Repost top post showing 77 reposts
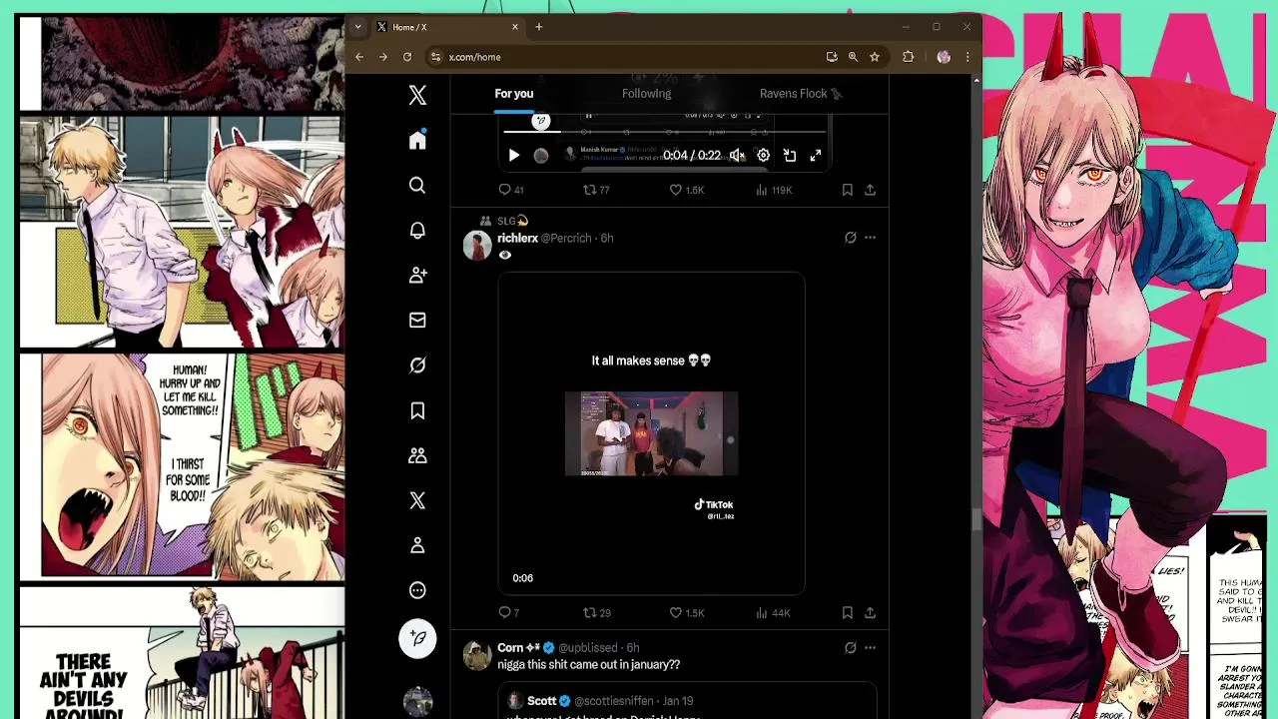This screenshot has width=1278, height=719. (596, 190)
